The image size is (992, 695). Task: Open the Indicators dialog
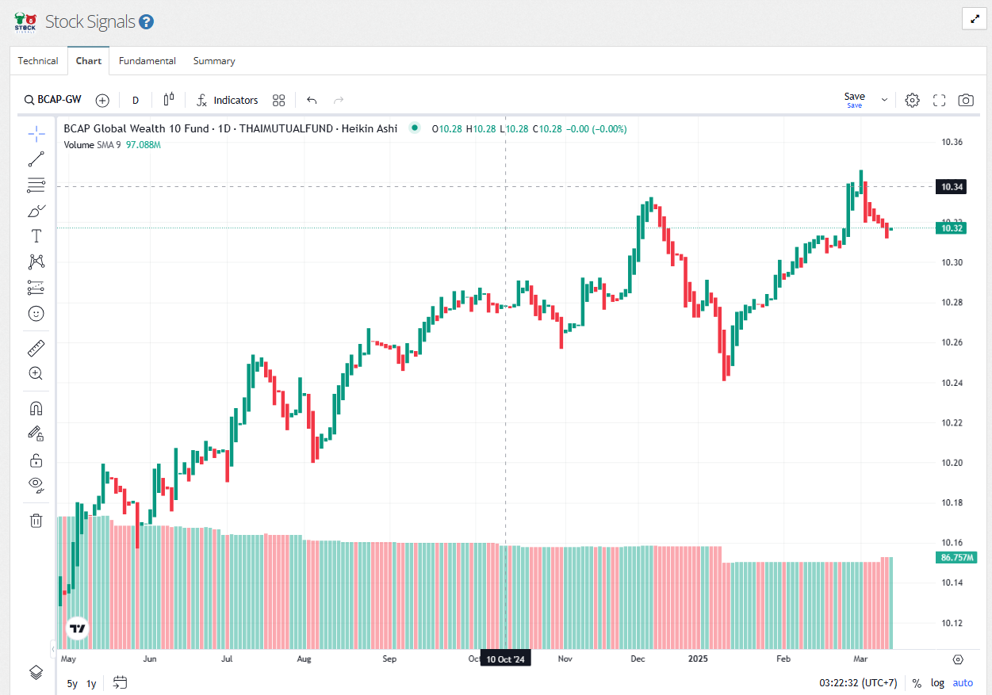coord(228,100)
